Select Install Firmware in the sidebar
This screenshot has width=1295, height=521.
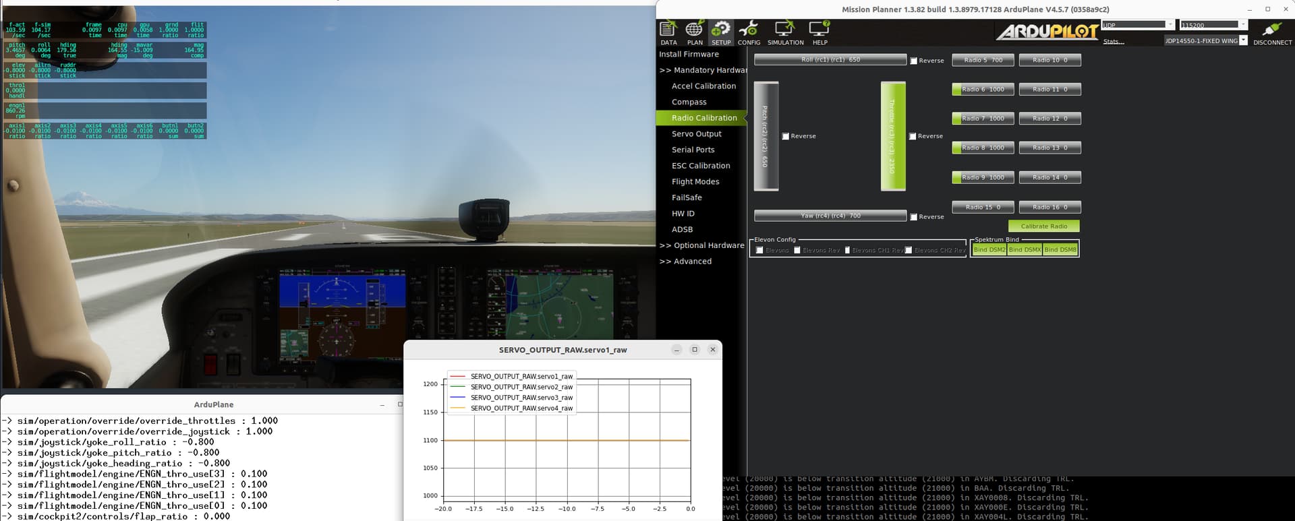(x=689, y=54)
